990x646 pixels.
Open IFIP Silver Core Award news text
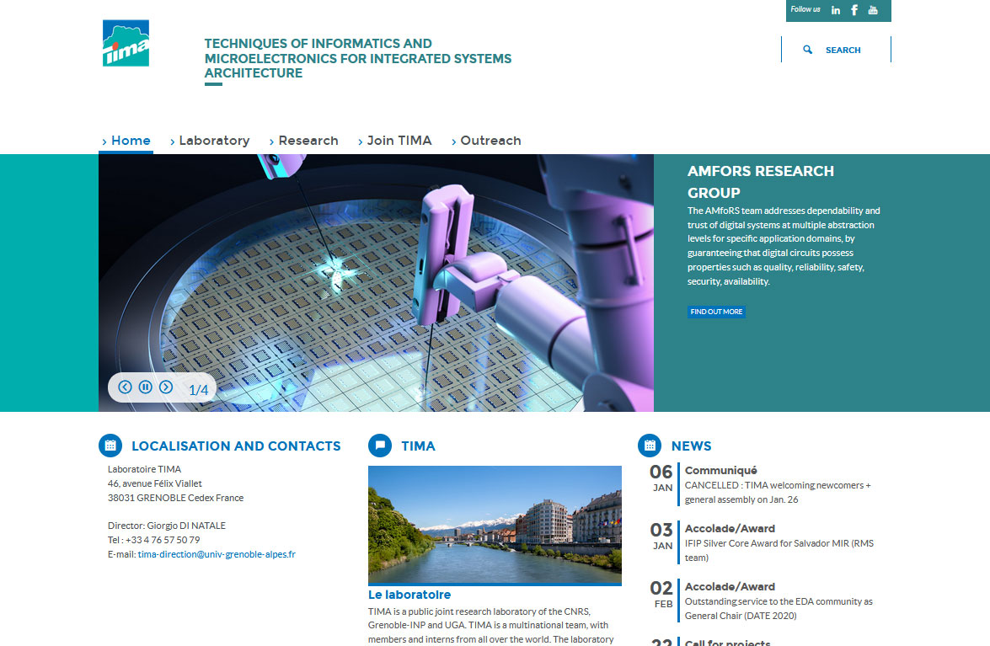779,551
